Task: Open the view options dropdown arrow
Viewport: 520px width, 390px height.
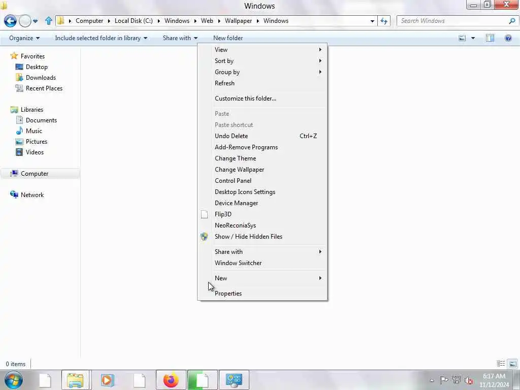Action: [473, 38]
